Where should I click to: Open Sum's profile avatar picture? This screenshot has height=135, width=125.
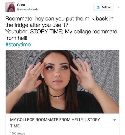pos(10,7)
